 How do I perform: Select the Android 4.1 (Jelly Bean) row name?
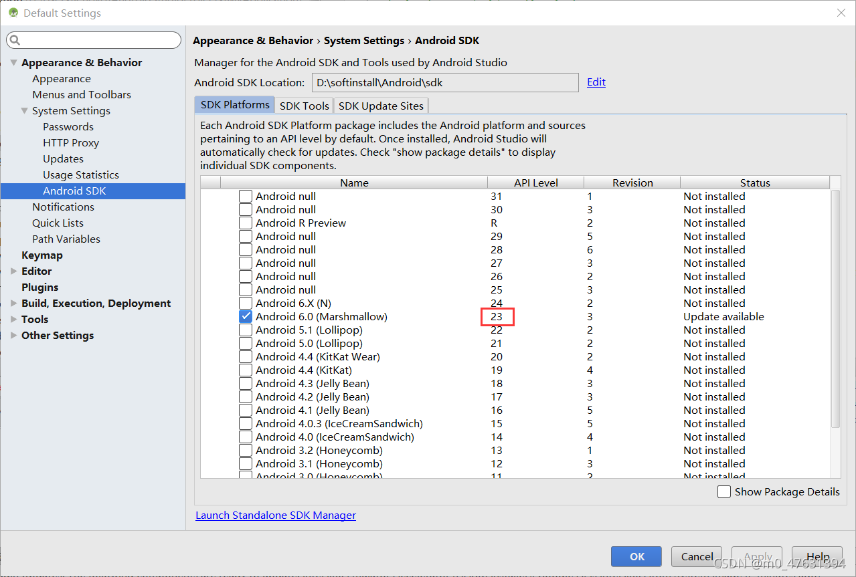[x=313, y=411]
